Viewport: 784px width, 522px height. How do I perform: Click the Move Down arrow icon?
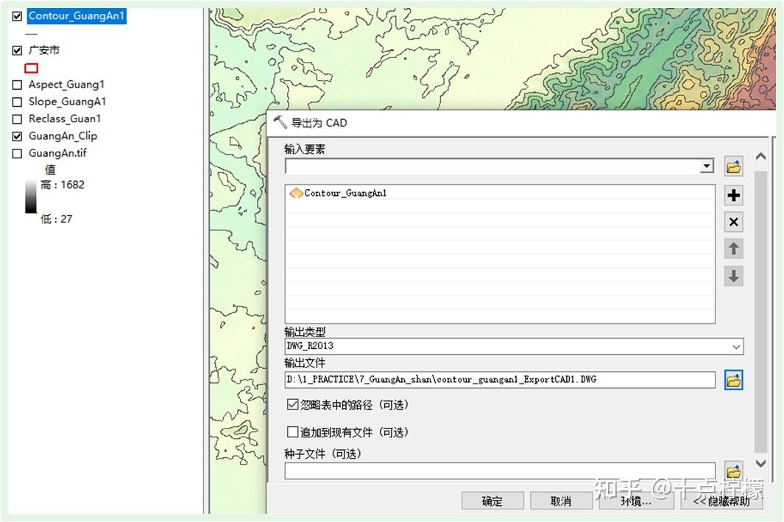(x=733, y=276)
